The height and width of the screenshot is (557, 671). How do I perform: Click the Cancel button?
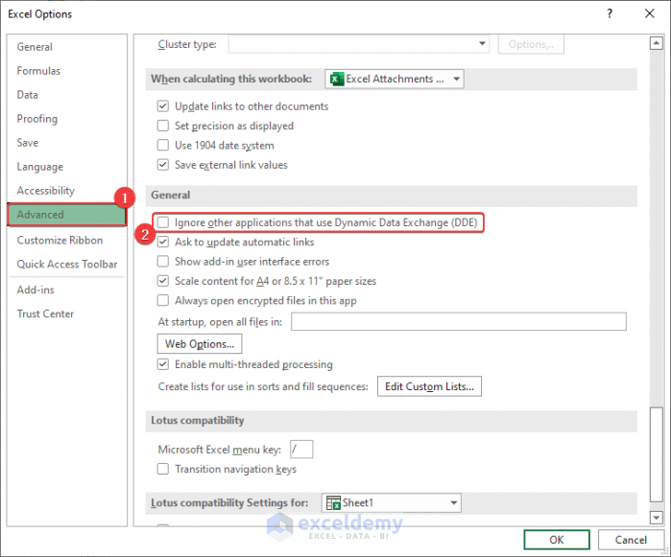tap(631, 540)
